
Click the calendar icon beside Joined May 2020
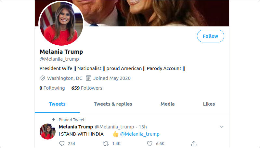coord(88,78)
